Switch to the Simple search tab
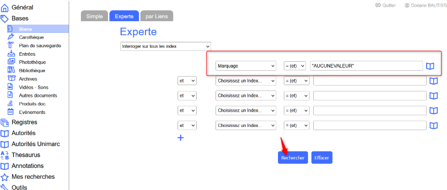Image resolution: width=447 pixels, height=190 pixels. (x=94, y=16)
